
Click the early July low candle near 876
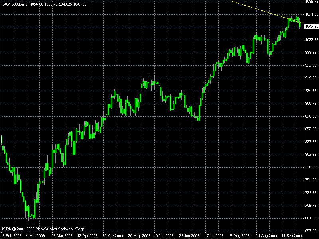[x=198, y=118]
